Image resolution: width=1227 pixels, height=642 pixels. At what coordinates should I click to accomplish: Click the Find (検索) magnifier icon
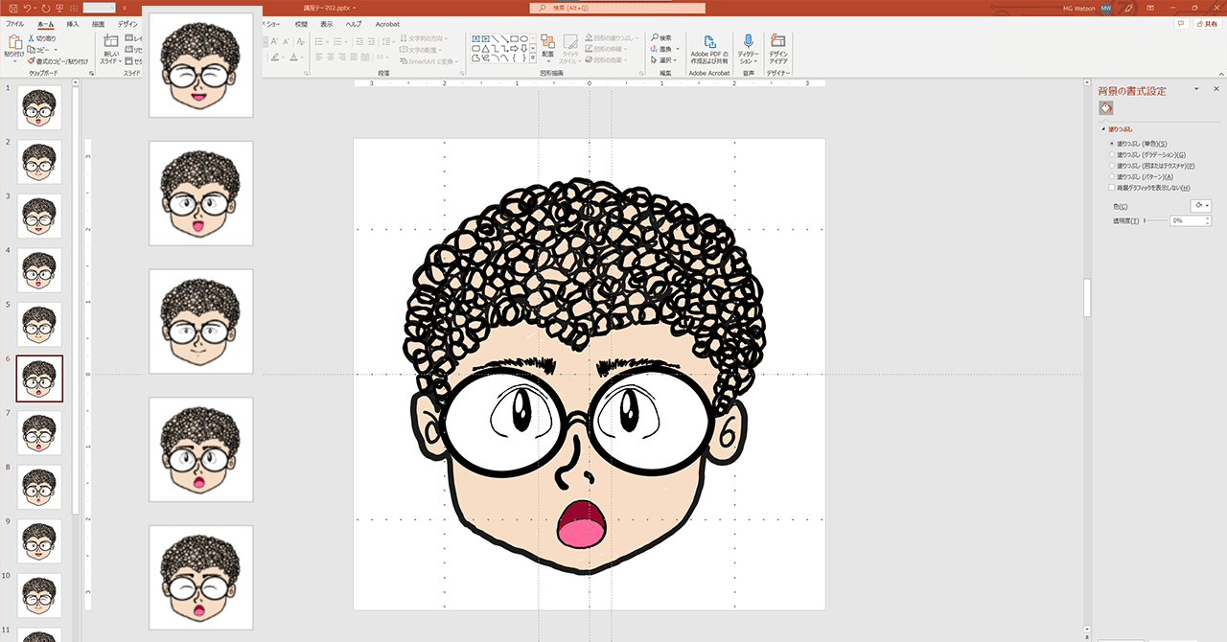(x=653, y=37)
